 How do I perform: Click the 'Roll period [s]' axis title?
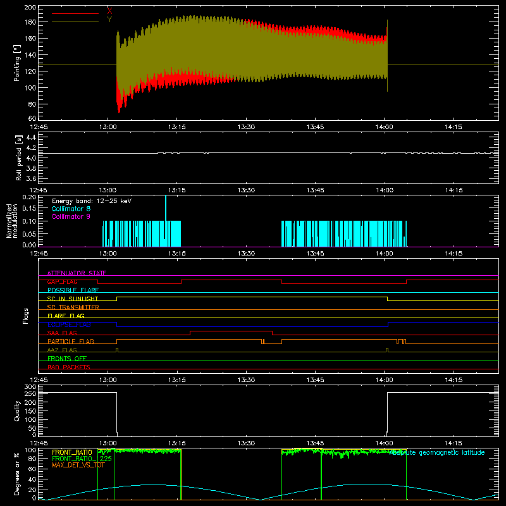[x=19, y=157]
